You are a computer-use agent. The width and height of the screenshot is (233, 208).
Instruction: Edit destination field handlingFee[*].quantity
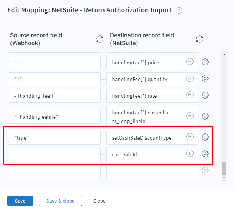(152, 79)
